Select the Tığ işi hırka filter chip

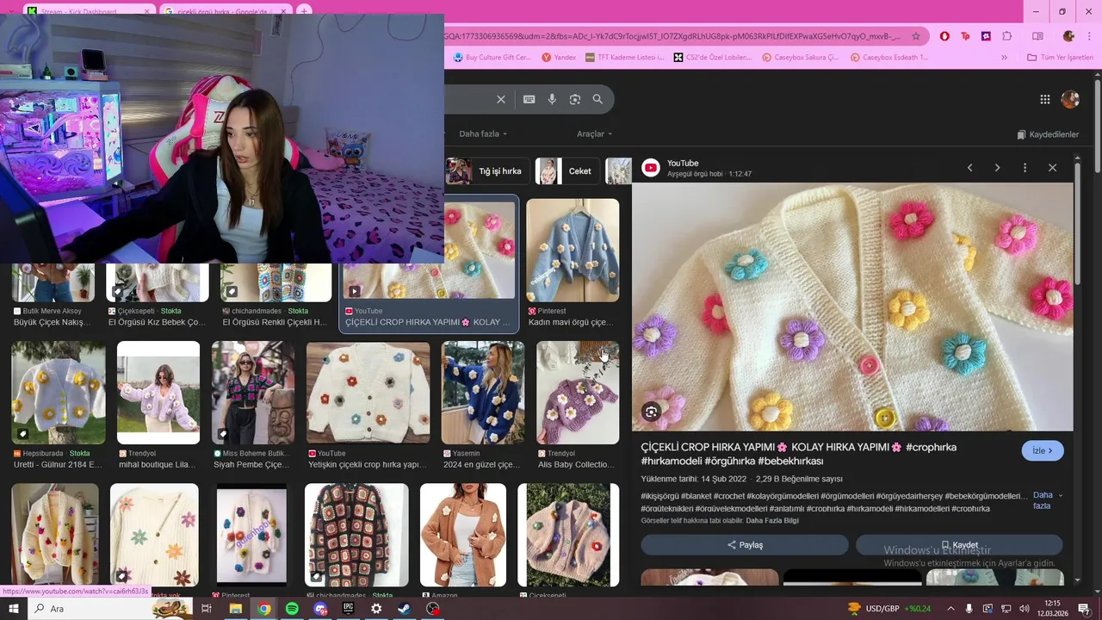tap(488, 171)
